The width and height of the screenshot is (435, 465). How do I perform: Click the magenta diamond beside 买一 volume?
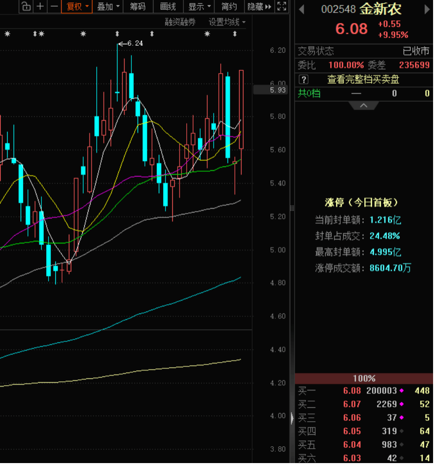pos(401,391)
